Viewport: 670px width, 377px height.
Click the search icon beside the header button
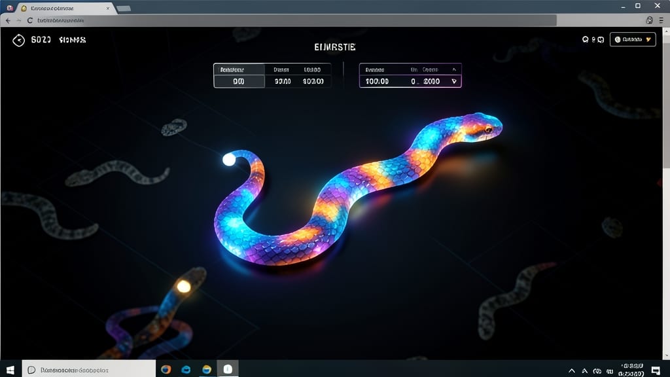586,39
